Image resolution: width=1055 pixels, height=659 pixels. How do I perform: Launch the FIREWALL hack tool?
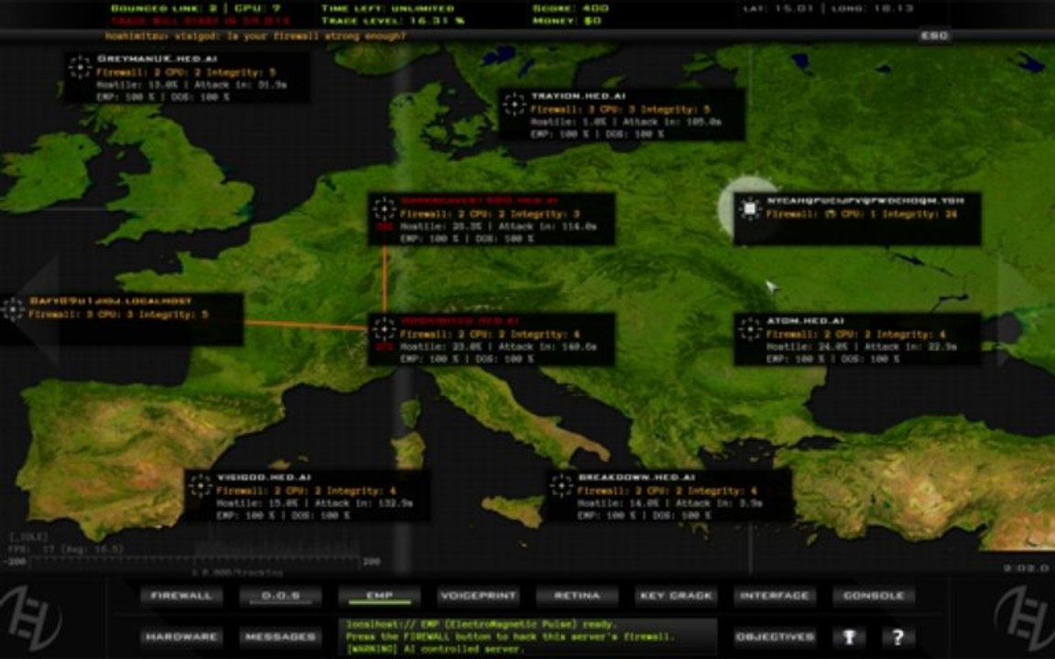181,596
